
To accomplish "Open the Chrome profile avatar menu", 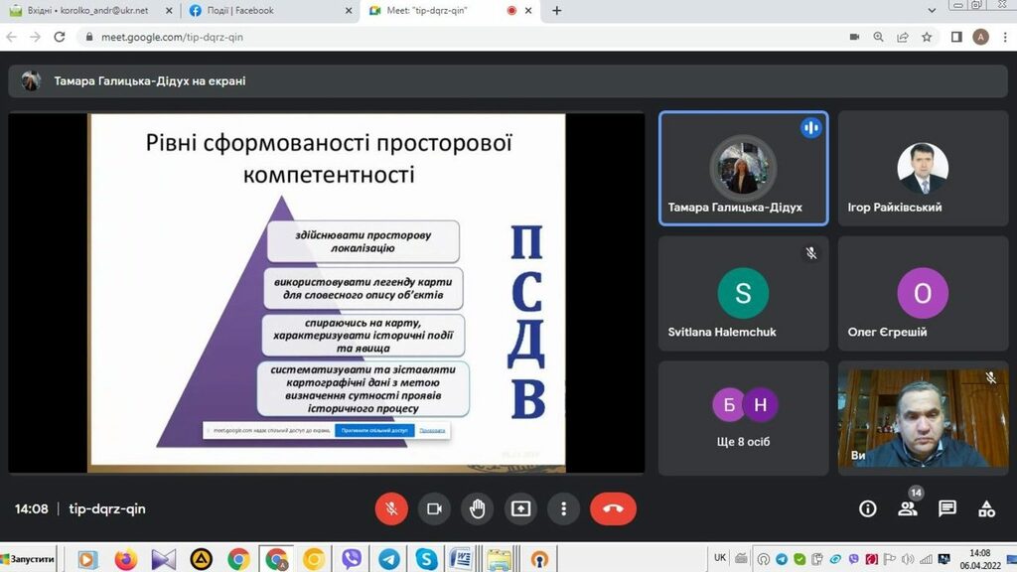I will tap(980, 37).
